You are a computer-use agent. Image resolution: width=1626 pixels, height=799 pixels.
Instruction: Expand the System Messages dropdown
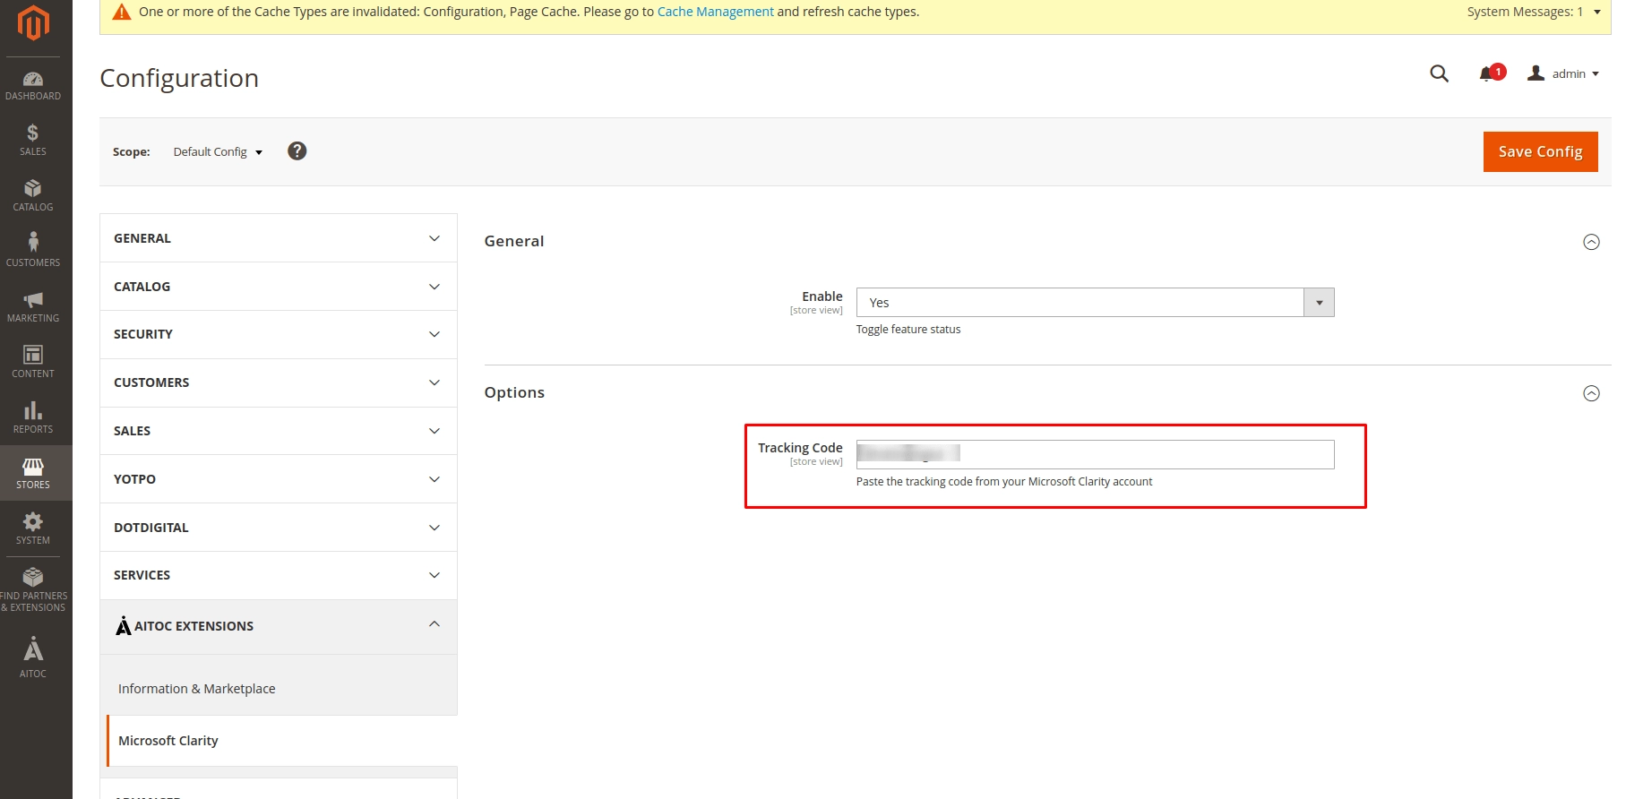[1534, 12]
